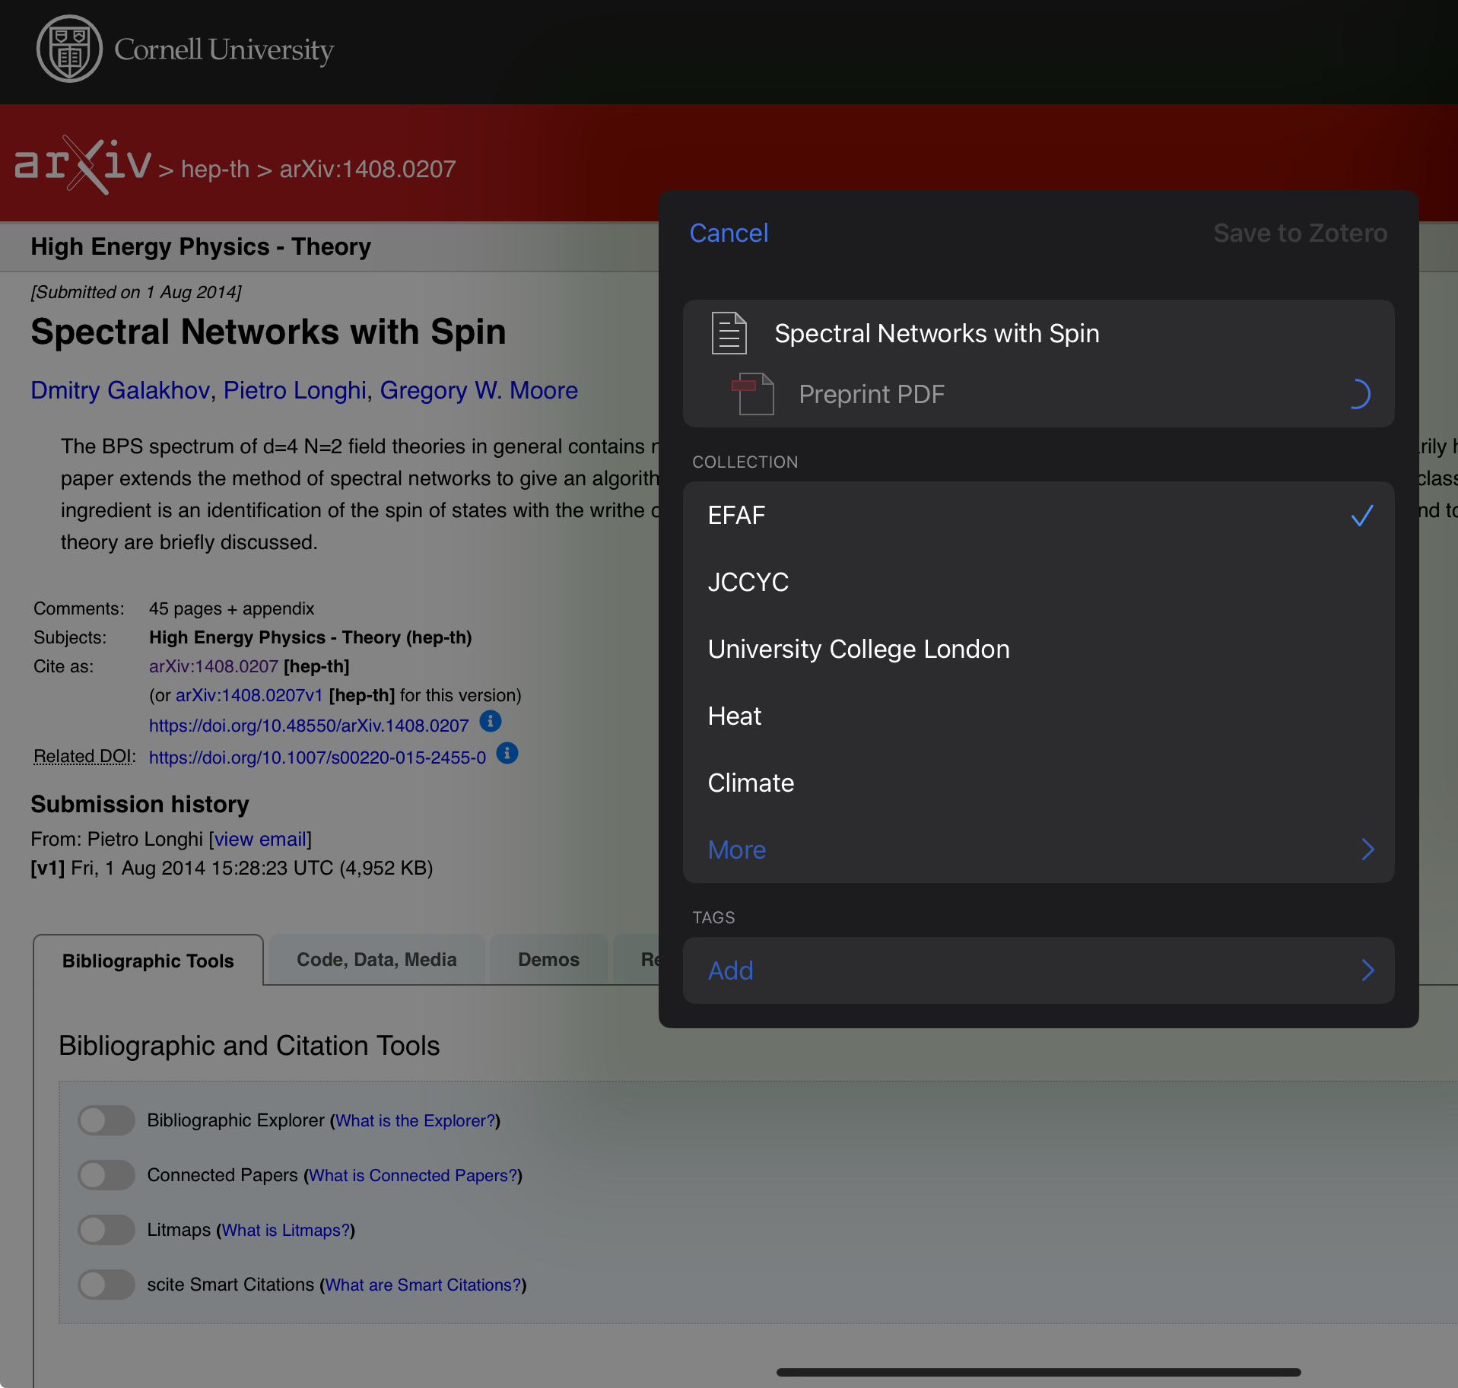The image size is (1458, 1388).
Task: Expand More collections chevron
Action: 1367,850
